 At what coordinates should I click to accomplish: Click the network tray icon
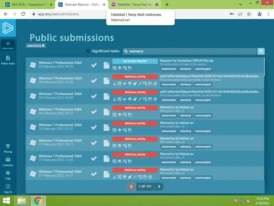point(242,201)
